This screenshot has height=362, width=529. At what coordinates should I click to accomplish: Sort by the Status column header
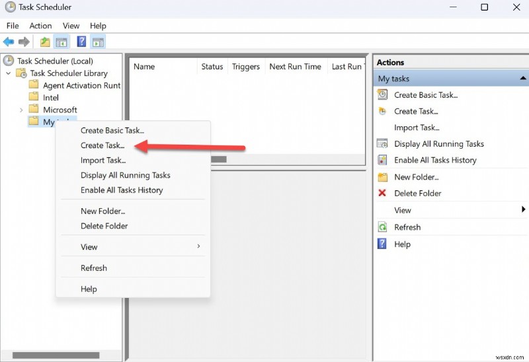(x=212, y=67)
